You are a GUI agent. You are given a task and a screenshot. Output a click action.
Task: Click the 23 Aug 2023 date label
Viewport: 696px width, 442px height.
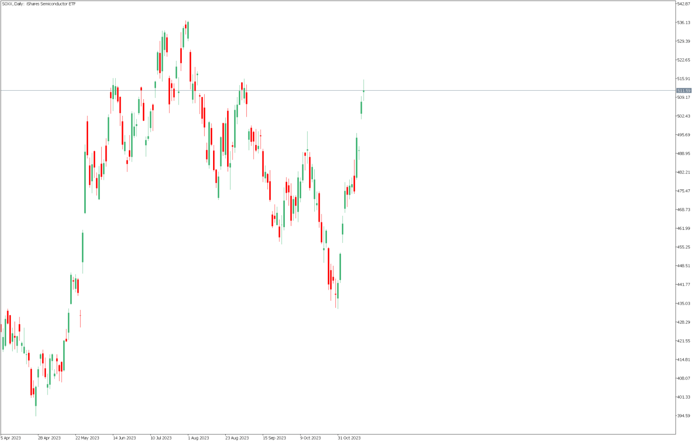pos(237,438)
